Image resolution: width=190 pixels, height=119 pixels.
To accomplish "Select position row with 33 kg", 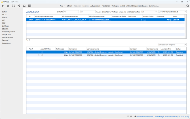I will [x=106, y=55].
